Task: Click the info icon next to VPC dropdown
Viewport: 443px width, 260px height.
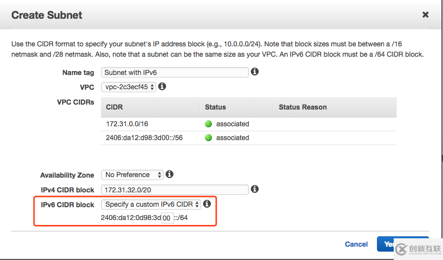Action: (162, 87)
